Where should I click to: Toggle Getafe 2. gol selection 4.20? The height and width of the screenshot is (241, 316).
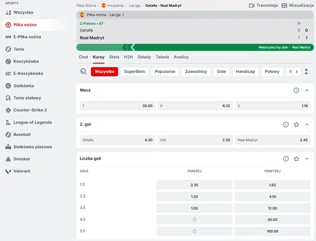tap(118, 140)
